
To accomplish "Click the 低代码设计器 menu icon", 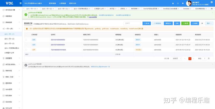I will (x=4, y=10).
